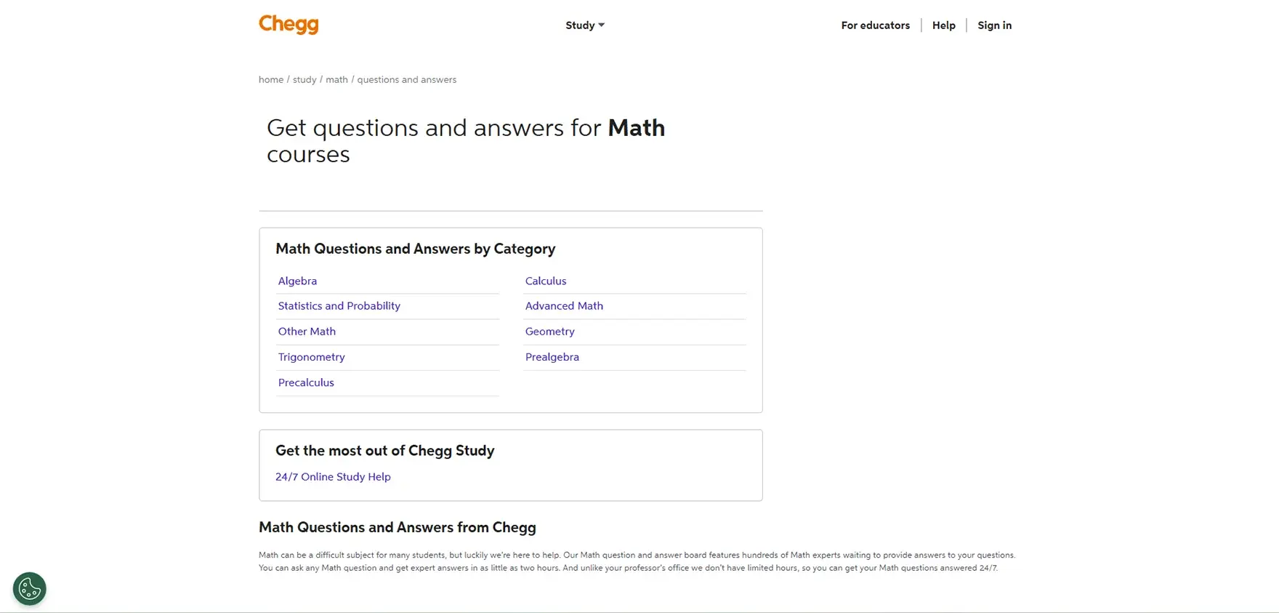Click the Precalculus link
Image resolution: width=1279 pixels, height=613 pixels.
(x=306, y=382)
